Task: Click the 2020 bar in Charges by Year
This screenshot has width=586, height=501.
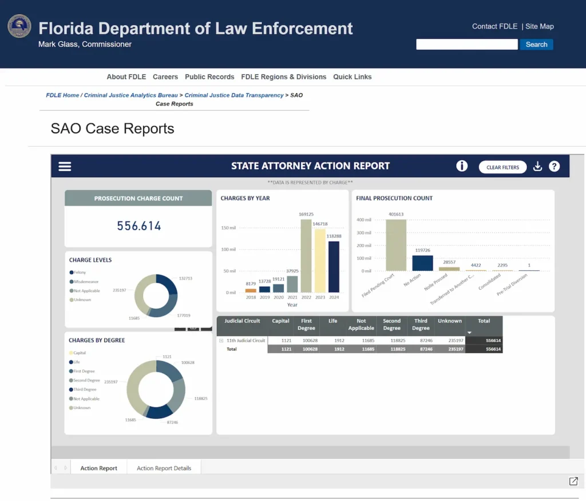Action: [279, 288]
